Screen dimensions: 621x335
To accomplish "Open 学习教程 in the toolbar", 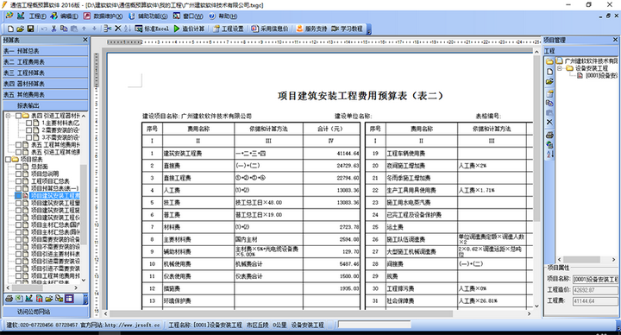I will pyautogui.click(x=348, y=28).
